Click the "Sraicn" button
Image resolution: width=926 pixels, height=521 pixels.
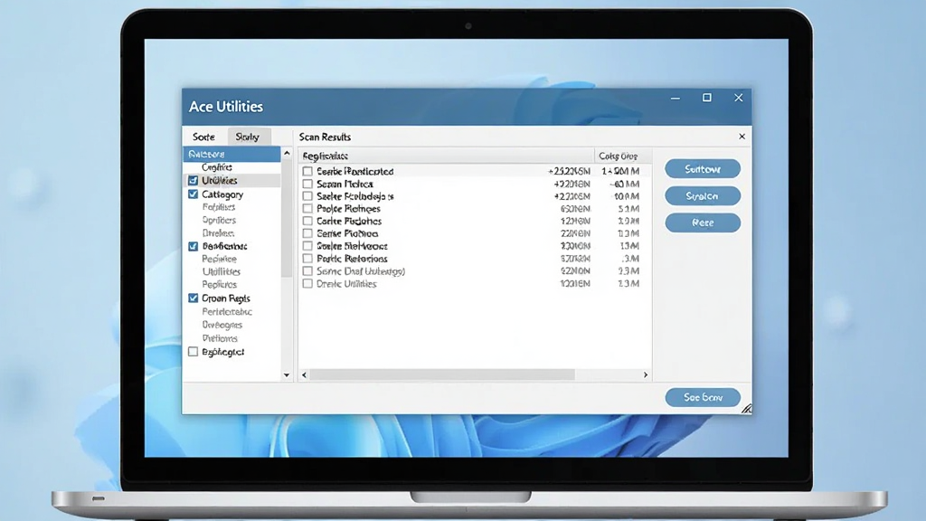703,196
